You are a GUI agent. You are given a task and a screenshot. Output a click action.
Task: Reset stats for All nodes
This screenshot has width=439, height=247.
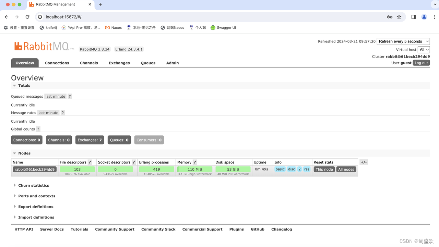346,170
